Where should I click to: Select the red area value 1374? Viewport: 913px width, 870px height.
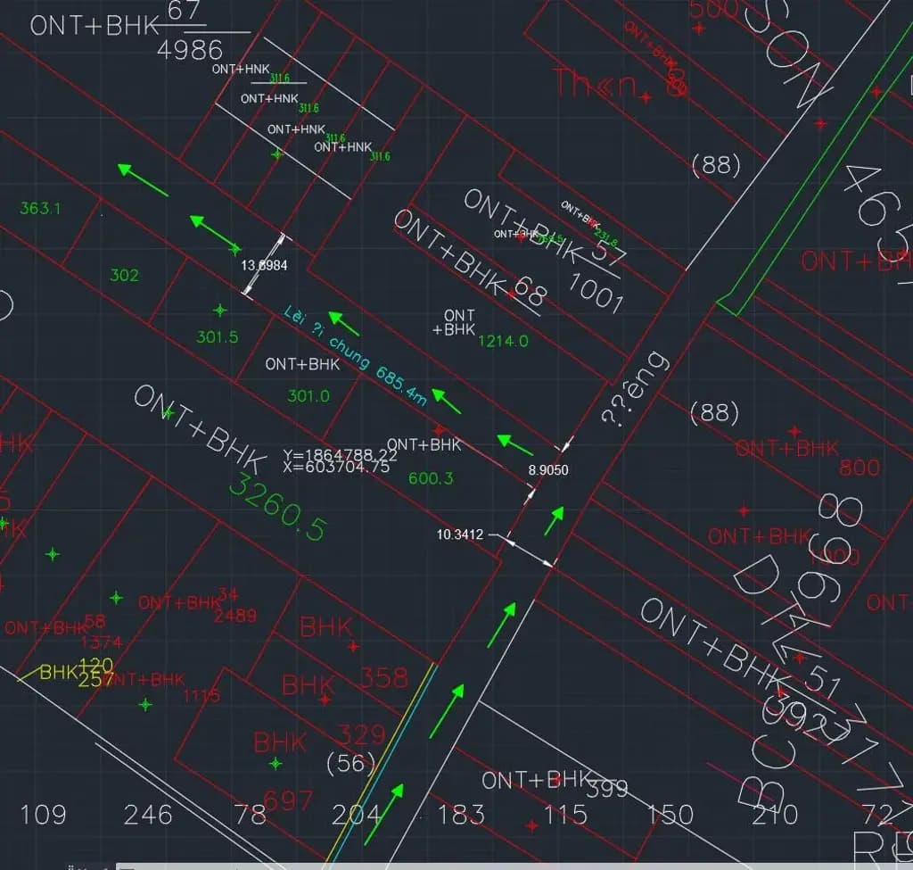point(102,642)
